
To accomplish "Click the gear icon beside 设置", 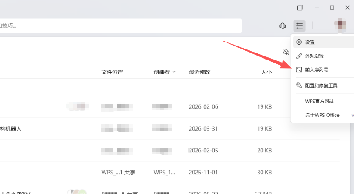I will 299,42.
